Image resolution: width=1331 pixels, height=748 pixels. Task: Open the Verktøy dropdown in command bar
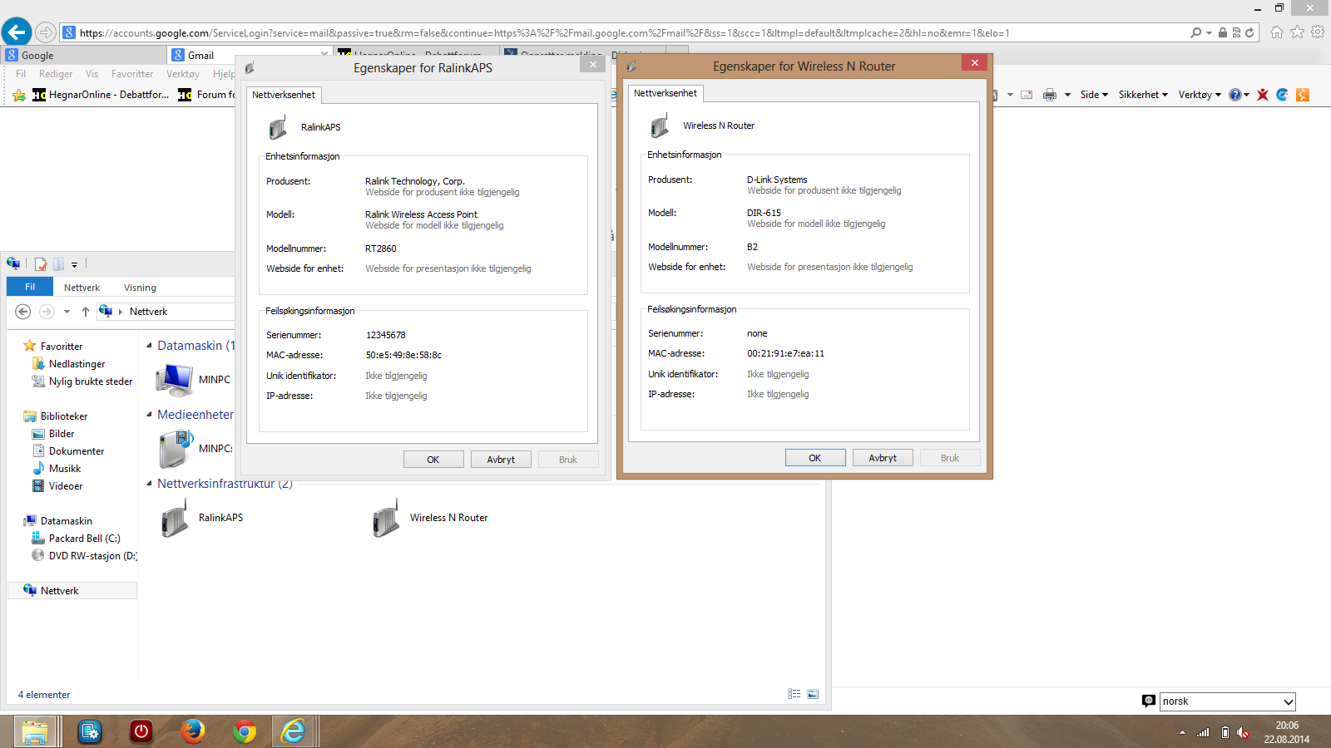click(1200, 95)
